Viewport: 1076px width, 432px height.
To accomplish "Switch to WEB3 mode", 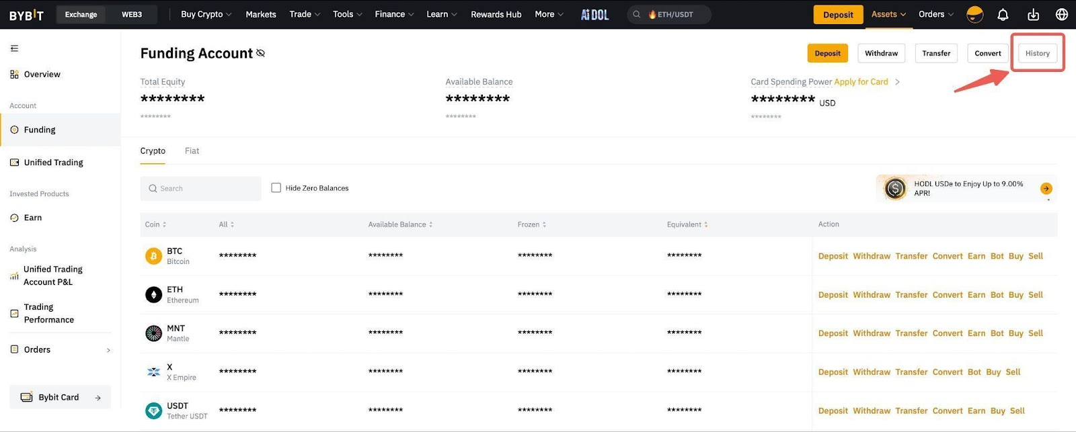I will pyautogui.click(x=132, y=14).
